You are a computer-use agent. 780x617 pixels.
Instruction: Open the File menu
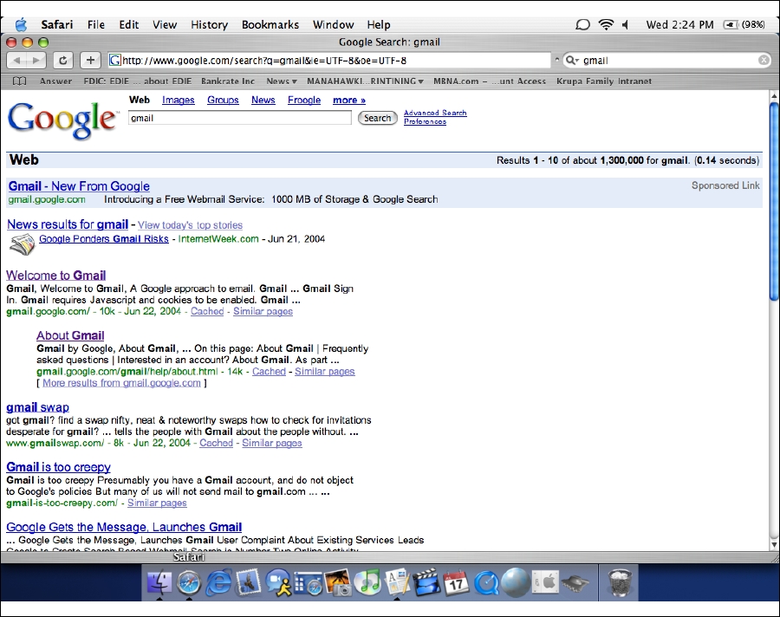click(x=96, y=24)
